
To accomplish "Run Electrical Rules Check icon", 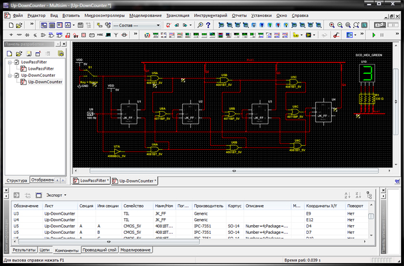I will [x=169, y=25].
